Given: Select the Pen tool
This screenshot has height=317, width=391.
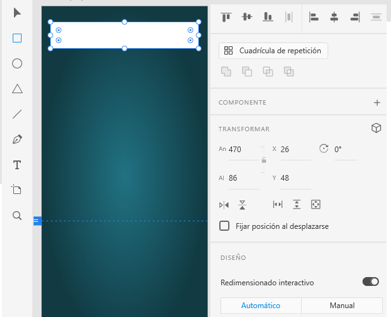Looking at the screenshot, I should point(17,139).
